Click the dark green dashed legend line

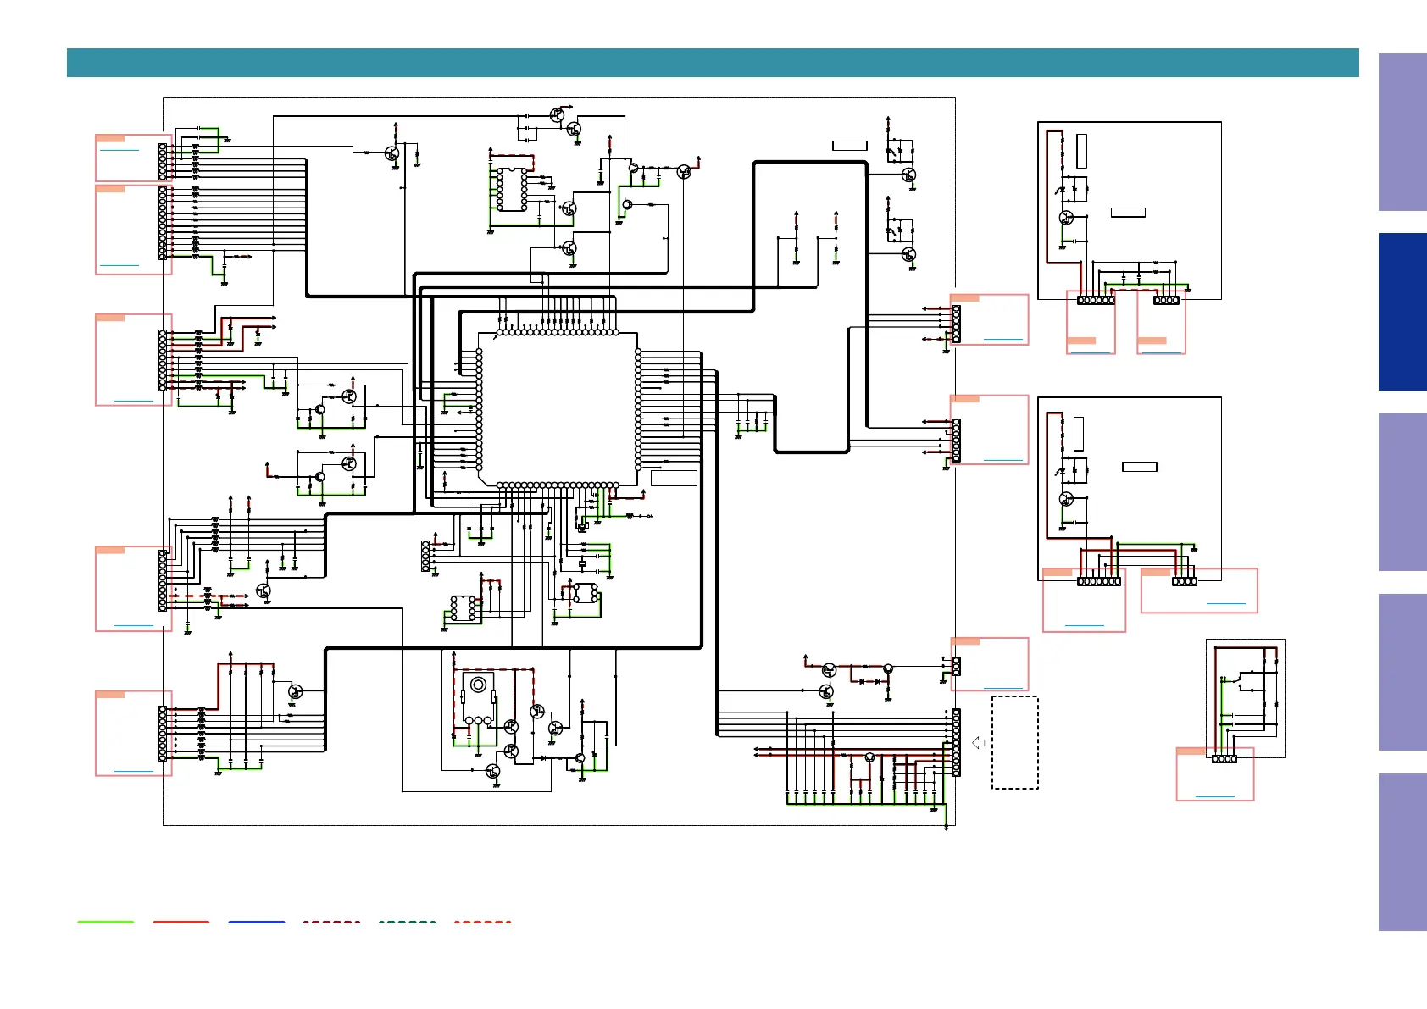[408, 922]
